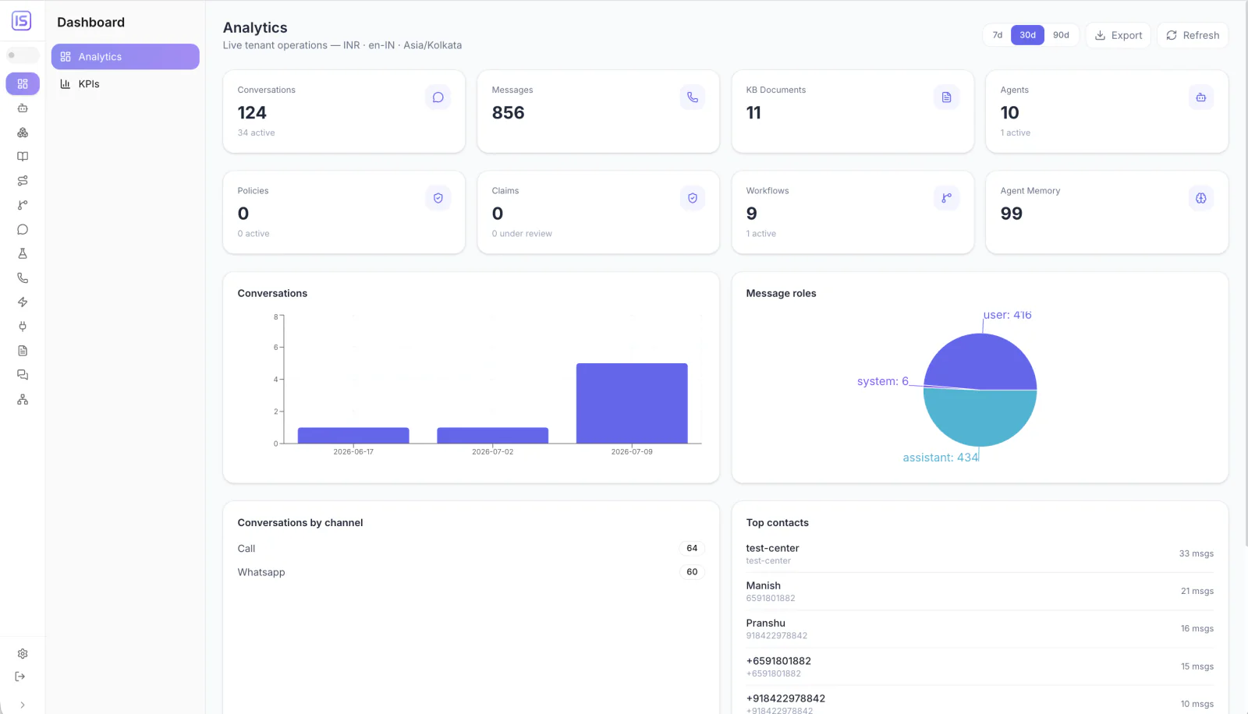Select the 90d time range
Screen dimensions: 1248x714
click(x=1061, y=35)
